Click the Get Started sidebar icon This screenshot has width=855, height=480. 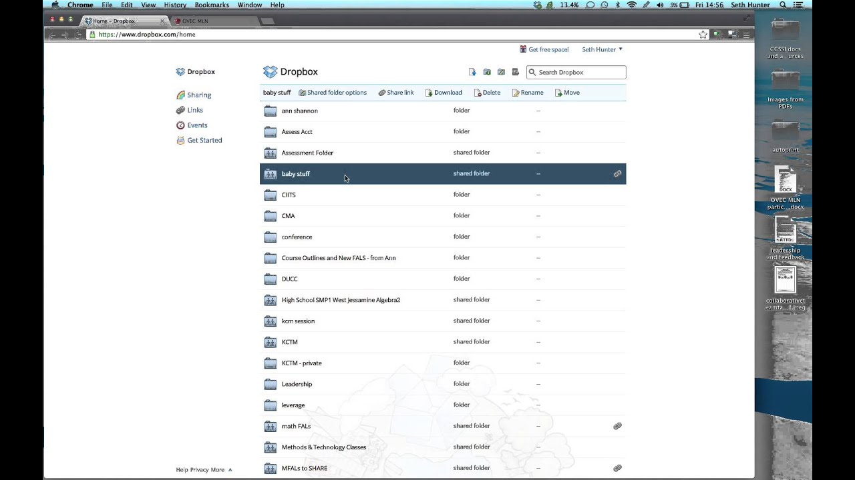[180, 141]
